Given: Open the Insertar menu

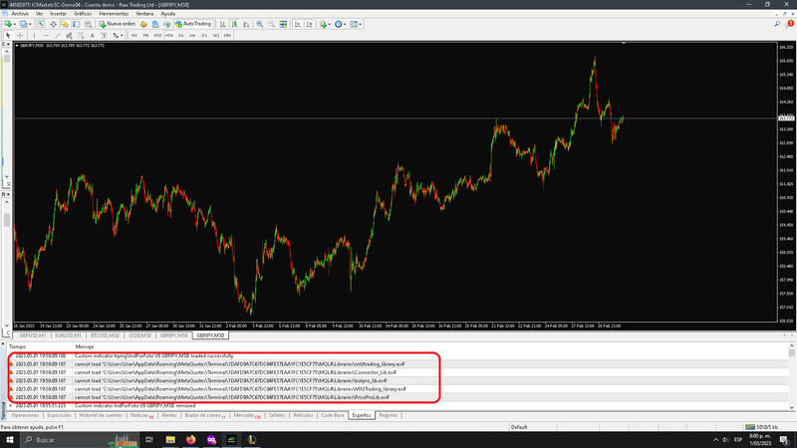Looking at the screenshot, I should pos(58,14).
